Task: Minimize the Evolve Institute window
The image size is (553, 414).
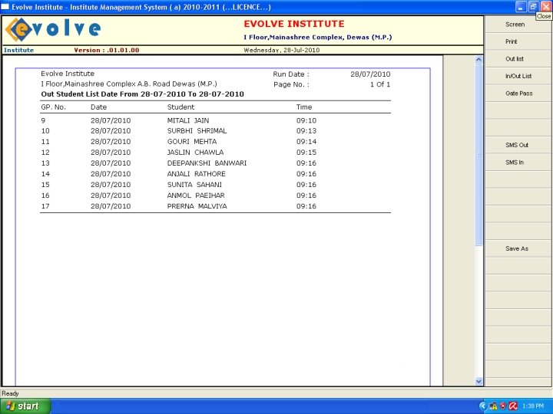Action: pos(521,7)
